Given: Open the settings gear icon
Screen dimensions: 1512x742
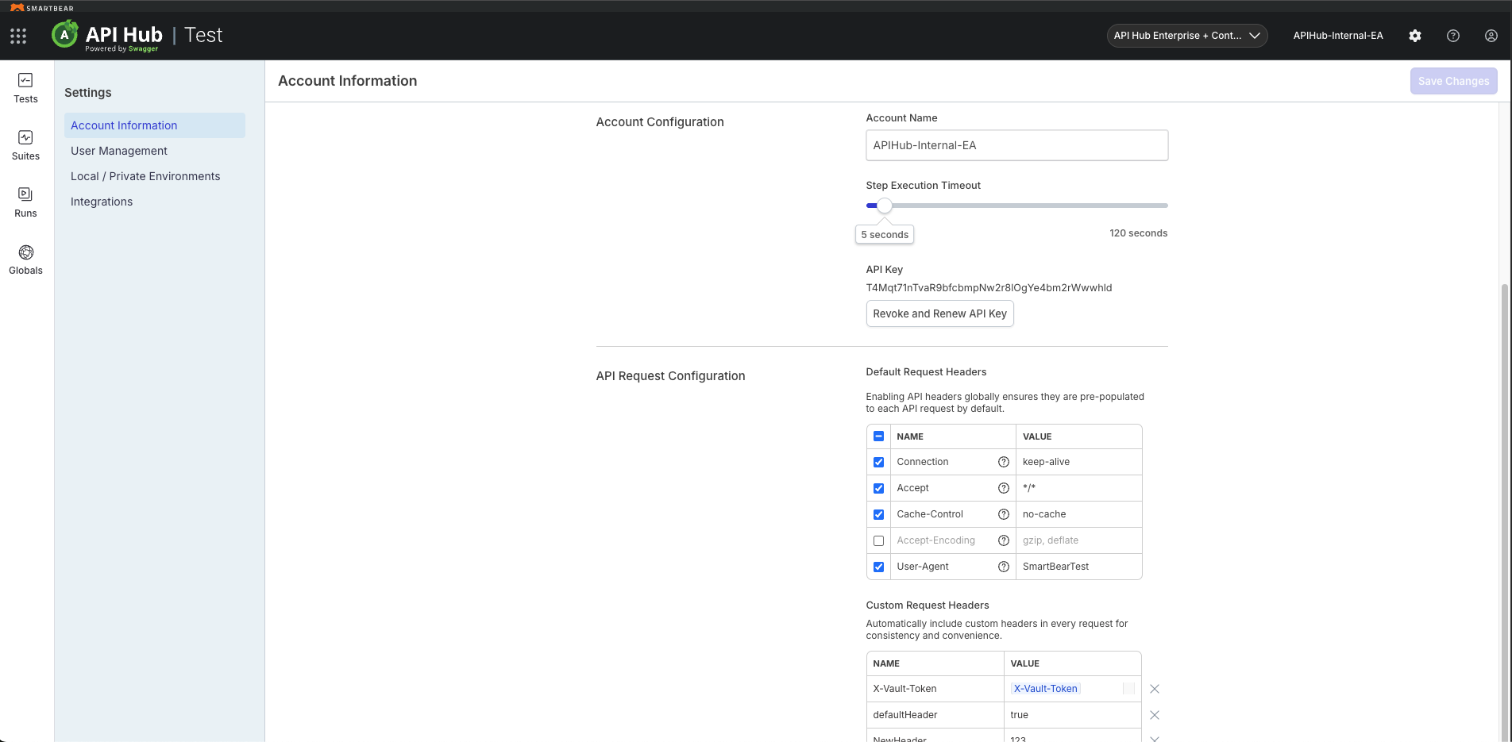Looking at the screenshot, I should click(1415, 36).
